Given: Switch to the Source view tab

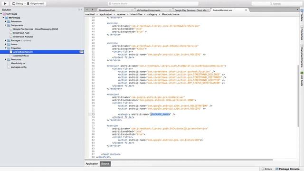Looking at the screenshot, I should (105, 164).
